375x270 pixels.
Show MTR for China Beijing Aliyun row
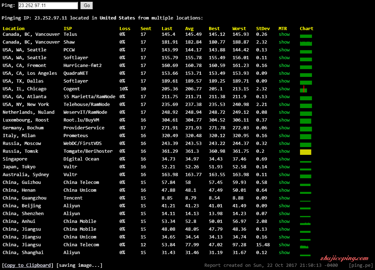click(x=284, y=206)
